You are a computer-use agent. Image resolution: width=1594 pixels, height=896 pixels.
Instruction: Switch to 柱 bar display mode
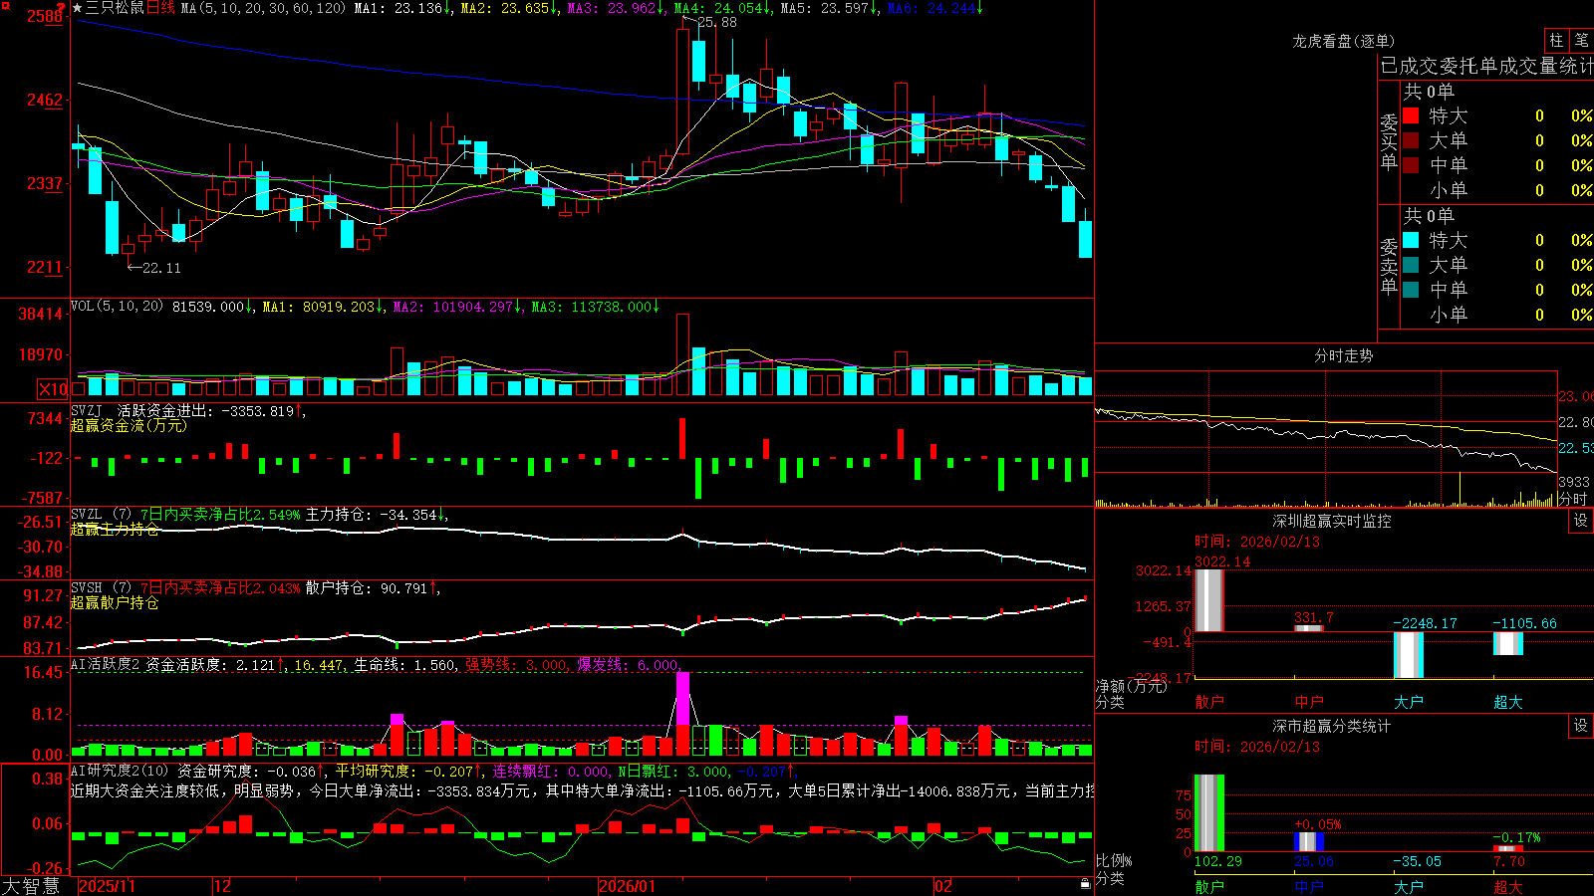click(1556, 40)
